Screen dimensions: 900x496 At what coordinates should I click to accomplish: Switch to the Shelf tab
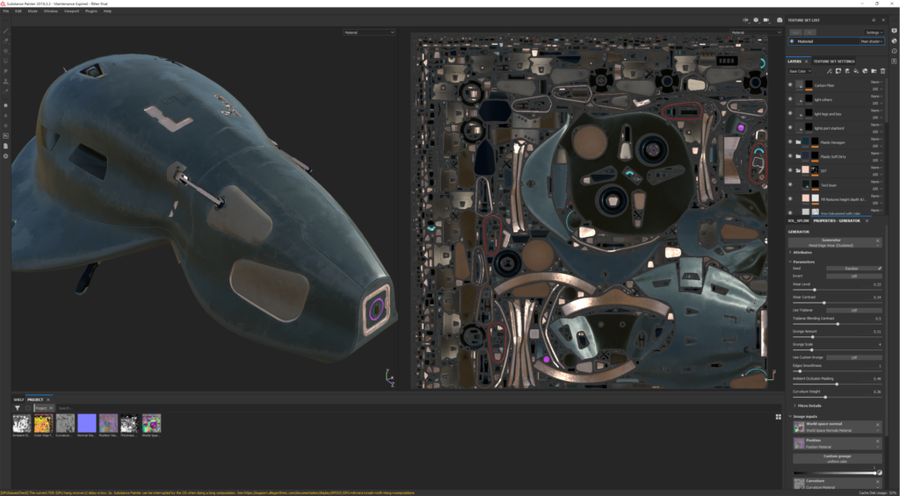tap(19, 399)
